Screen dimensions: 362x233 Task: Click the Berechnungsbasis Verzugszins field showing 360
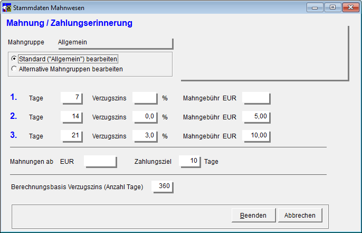pyautogui.click(x=163, y=187)
